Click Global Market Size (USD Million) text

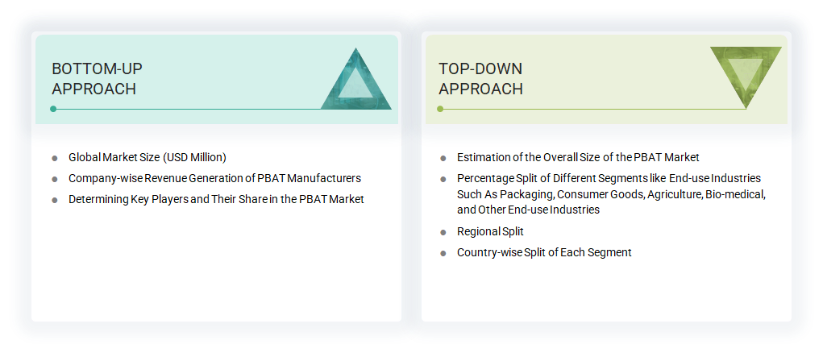[147, 157]
